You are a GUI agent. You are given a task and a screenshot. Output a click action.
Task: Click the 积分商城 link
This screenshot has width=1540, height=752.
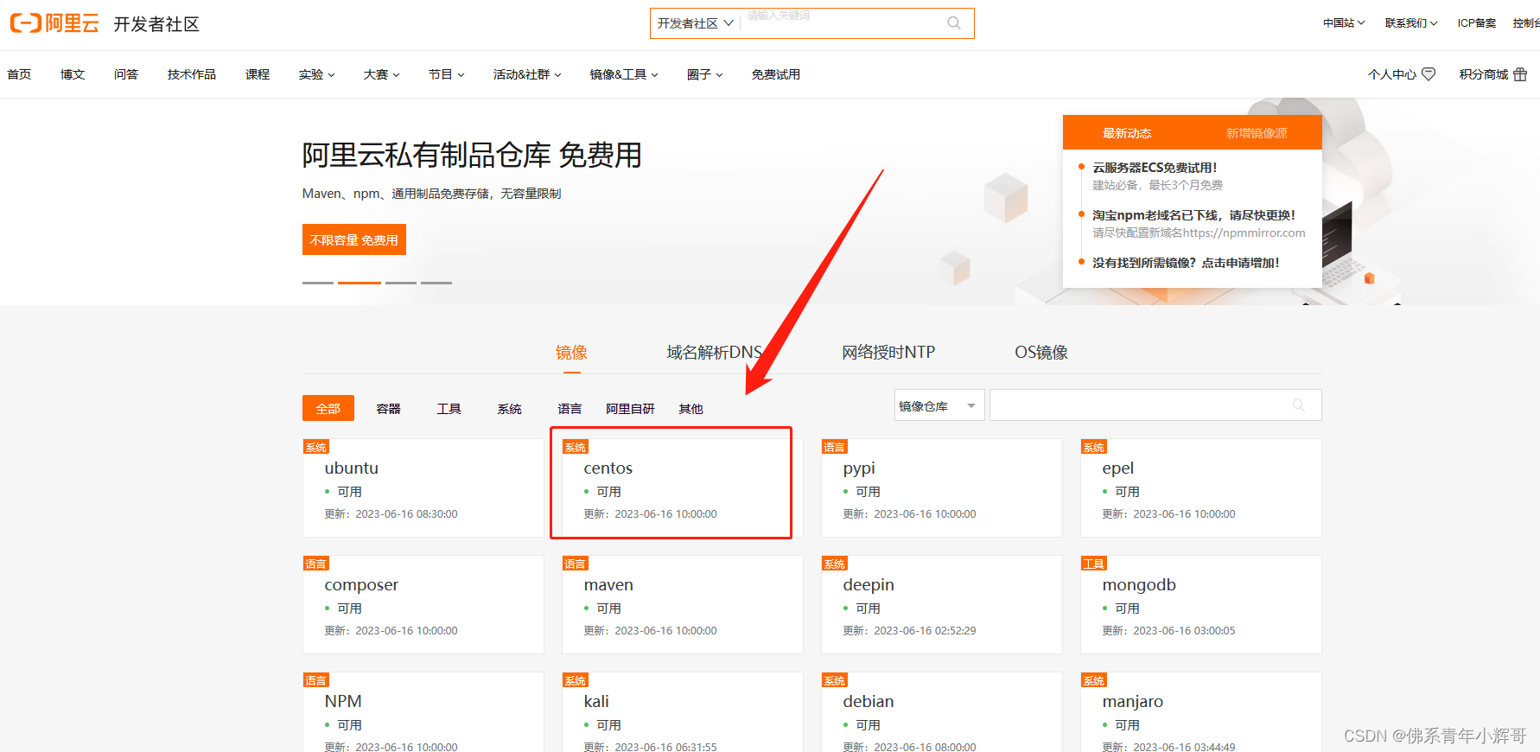coord(1483,74)
